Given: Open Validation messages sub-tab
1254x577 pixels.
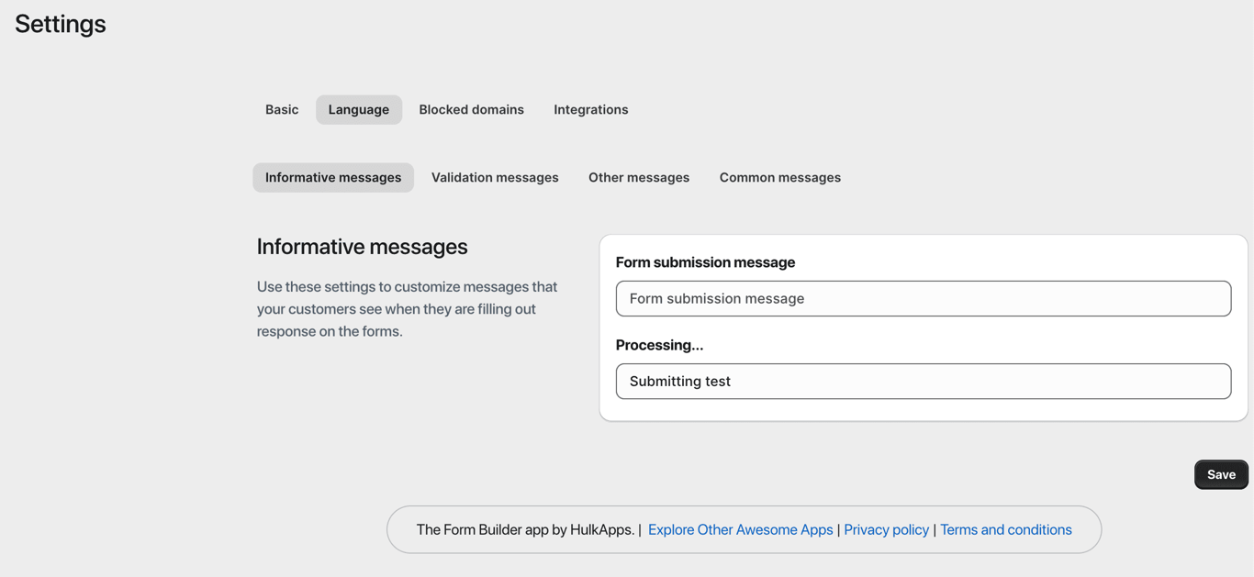Looking at the screenshot, I should point(495,177).
